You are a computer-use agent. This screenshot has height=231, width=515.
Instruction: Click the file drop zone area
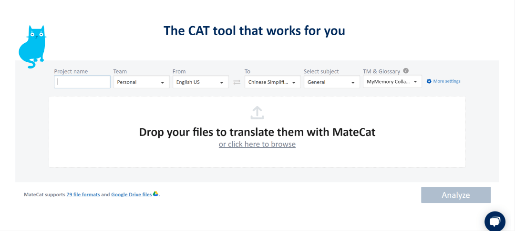tap(257, 132)
